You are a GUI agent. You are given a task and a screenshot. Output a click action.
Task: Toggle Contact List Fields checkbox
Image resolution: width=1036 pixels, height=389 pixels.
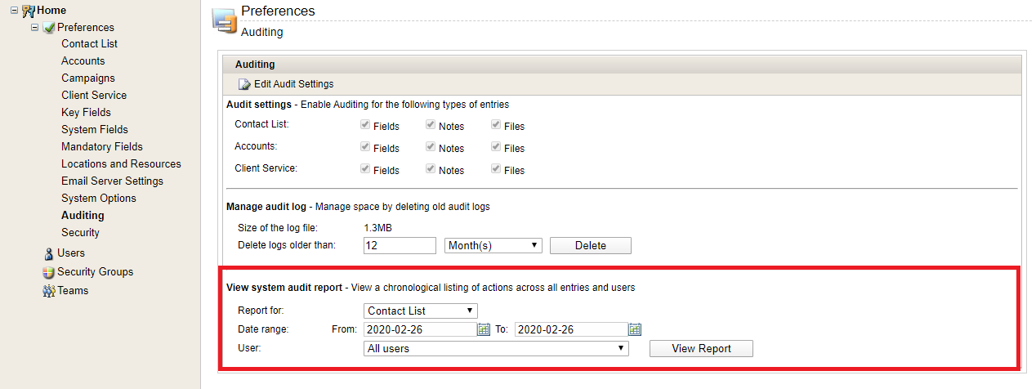pyautogui.click(x=365, y=125)
